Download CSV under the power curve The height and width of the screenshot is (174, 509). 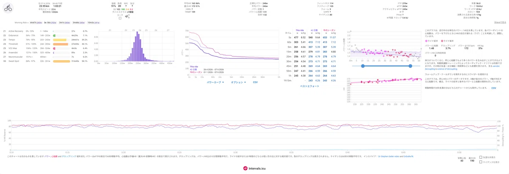(x=255, y=82)
